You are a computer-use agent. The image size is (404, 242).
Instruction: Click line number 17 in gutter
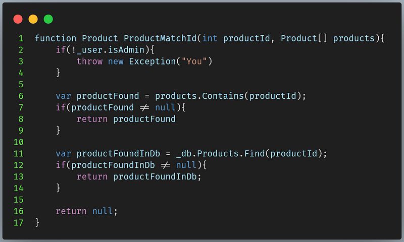point(19,223)
